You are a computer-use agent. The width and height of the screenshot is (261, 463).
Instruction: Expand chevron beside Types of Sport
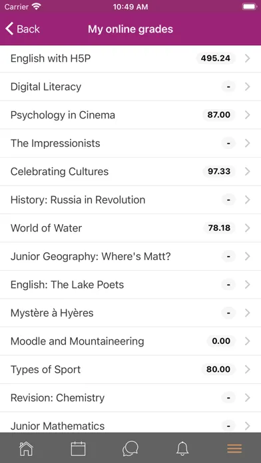(x=248, y=369)
